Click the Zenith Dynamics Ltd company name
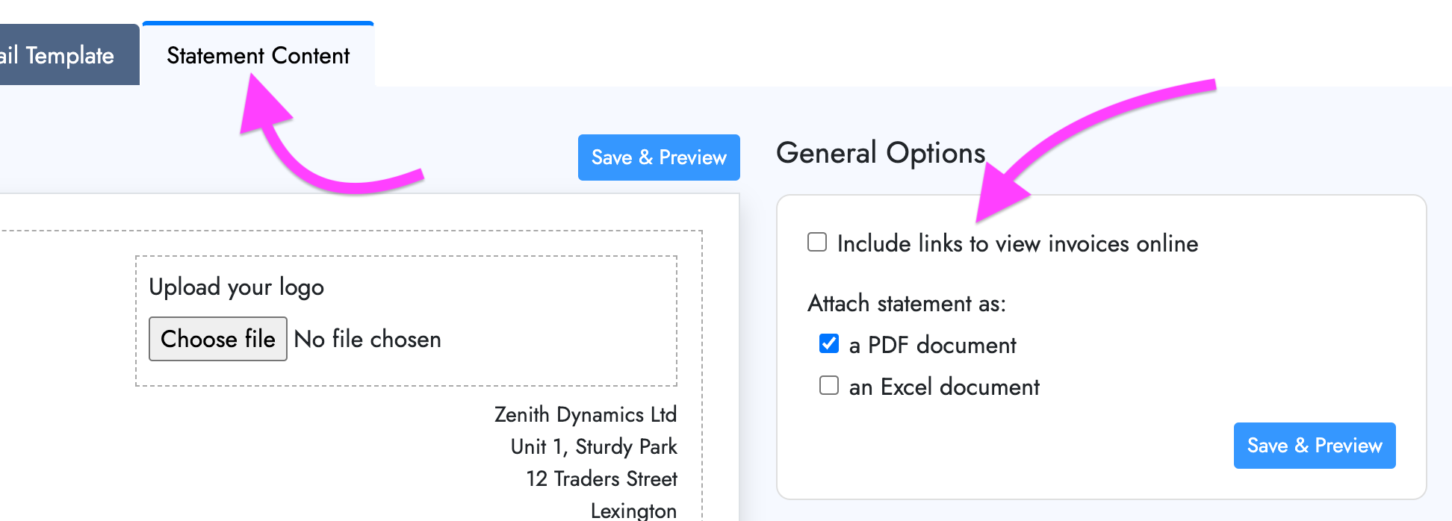The image size is (1452, 521). coord(586,414)
